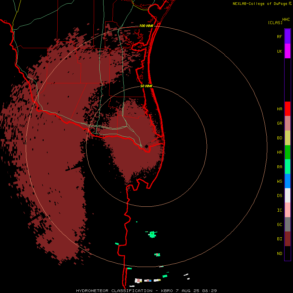This screenshot has height=293, width=293.
Task: Click the HA red legend swatch
Action: [x=287, y=109]
